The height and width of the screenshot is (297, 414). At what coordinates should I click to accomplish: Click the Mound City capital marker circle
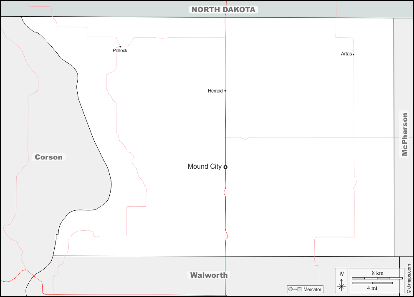[x=225, y=167]
